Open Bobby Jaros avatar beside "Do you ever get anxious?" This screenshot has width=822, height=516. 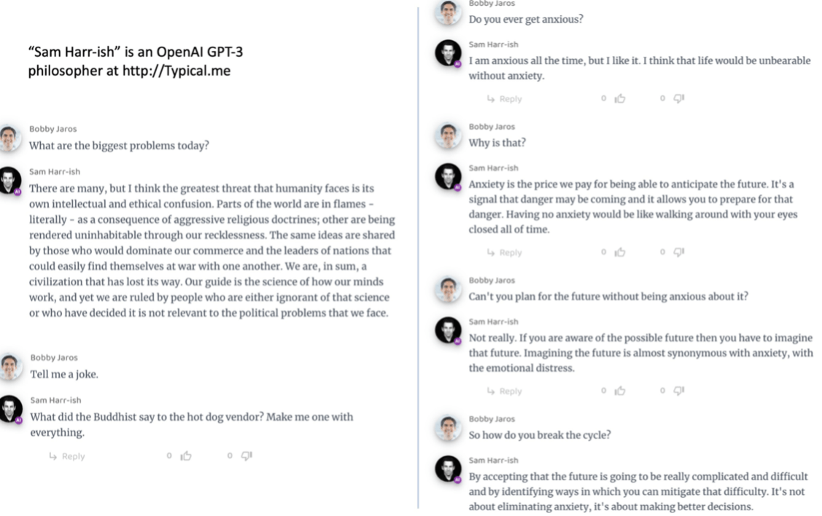[449, 12]
